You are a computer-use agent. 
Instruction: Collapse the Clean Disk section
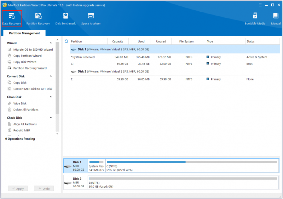pos(51,97)
